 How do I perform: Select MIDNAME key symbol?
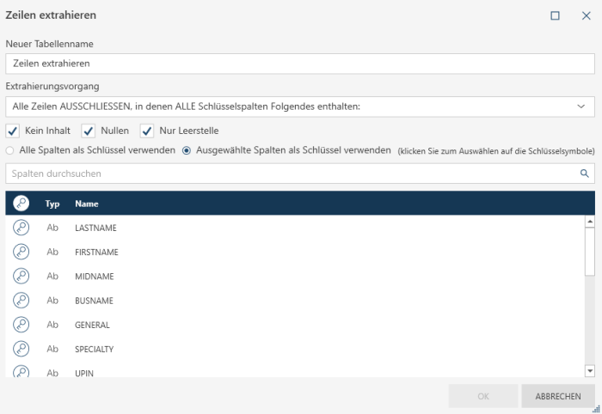click(x=21, y=276)
